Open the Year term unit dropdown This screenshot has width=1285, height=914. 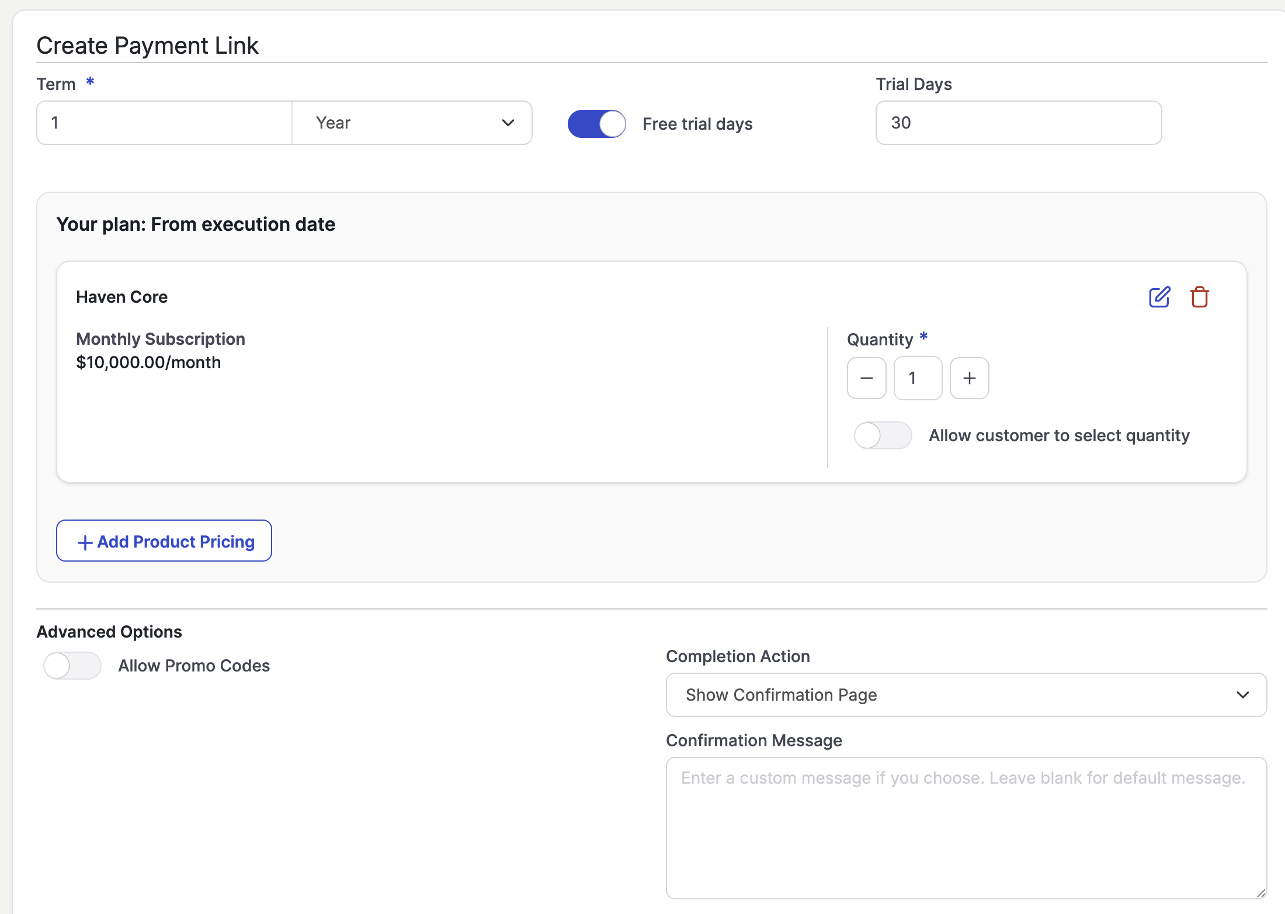(412, 123)
